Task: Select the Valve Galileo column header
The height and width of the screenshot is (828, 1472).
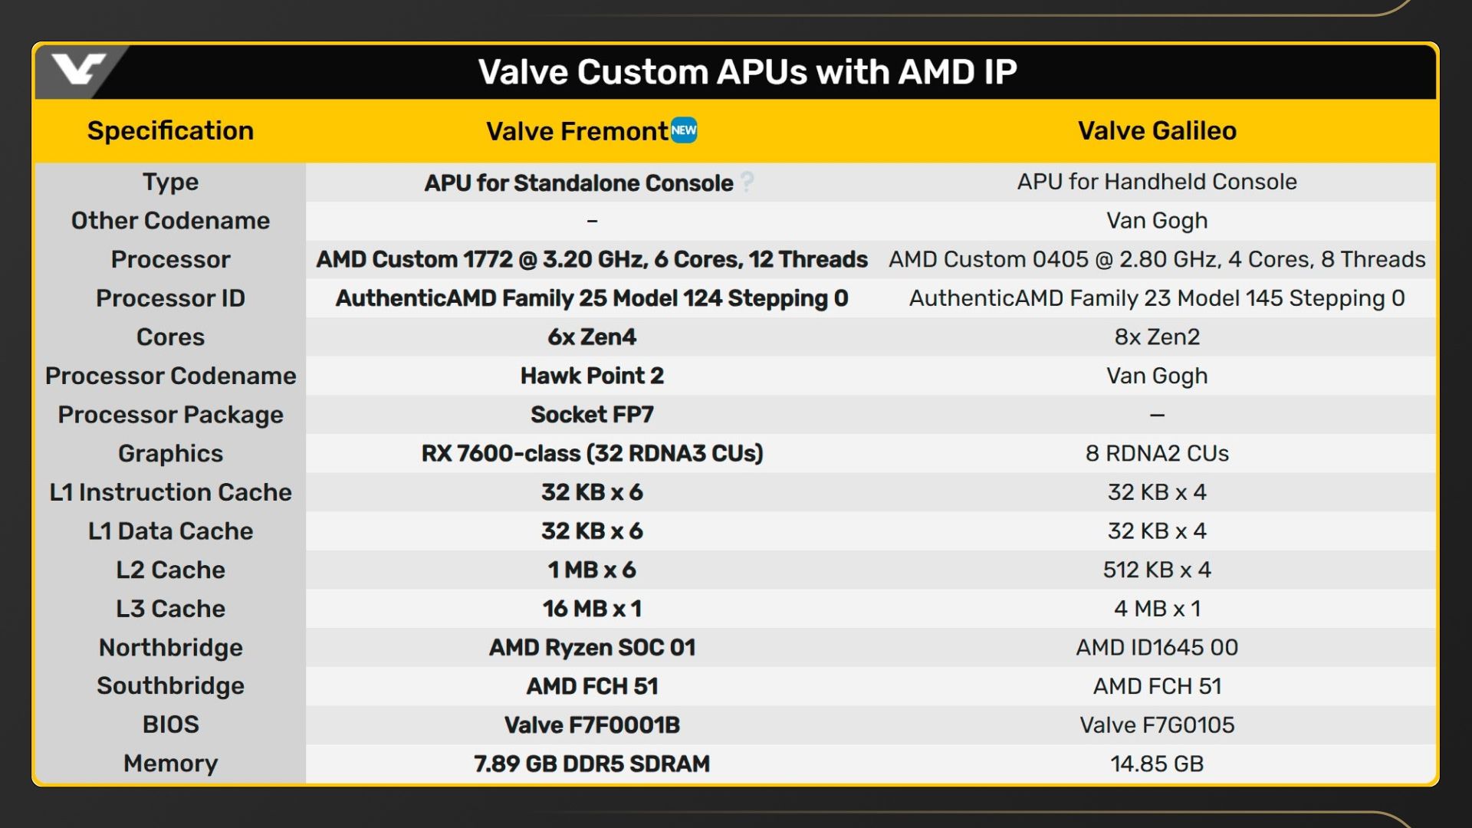Action: pos(1157,131)
